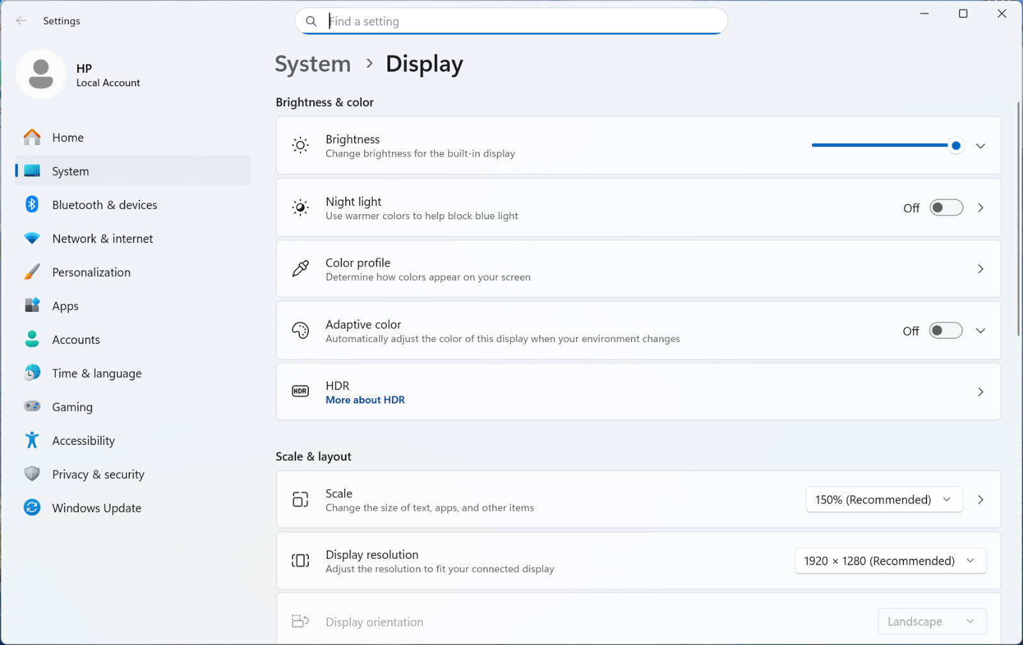Click Accessibility label in sidebar

click(84, 440)
